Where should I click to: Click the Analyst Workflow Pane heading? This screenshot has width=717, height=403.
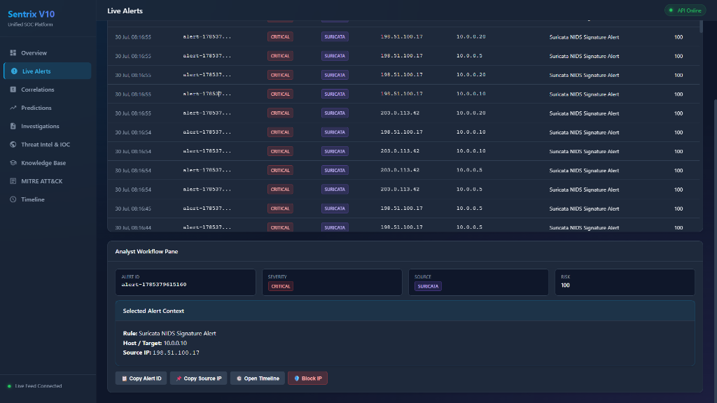point(146,252)
